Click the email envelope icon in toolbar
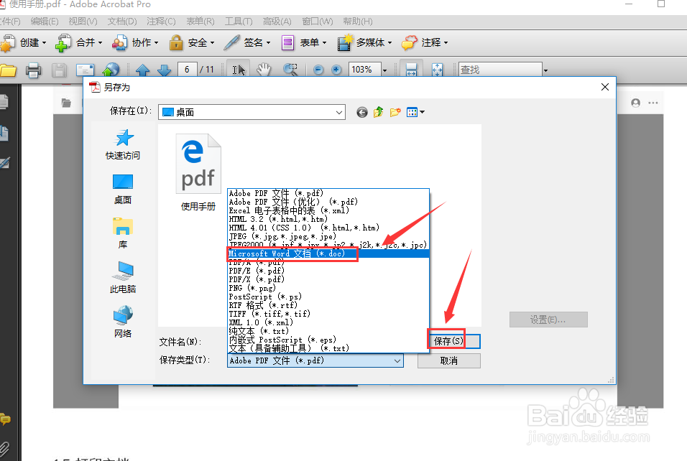 (85, 70)
